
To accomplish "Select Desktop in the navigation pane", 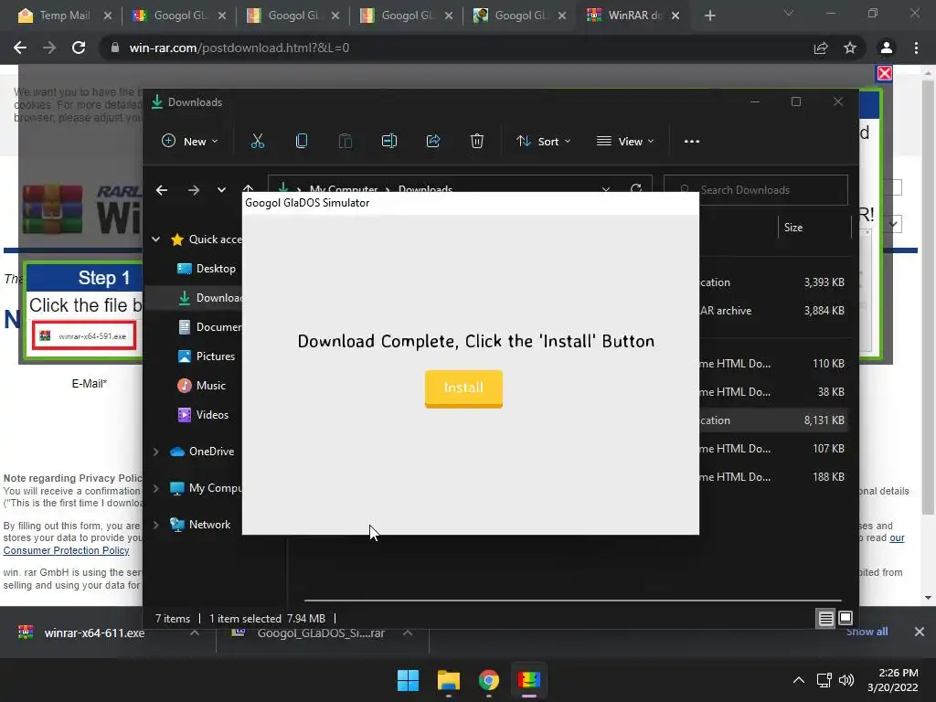I will pos(207,269).
